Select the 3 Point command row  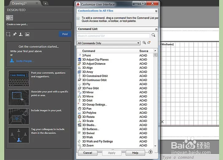tap(115, 55)
